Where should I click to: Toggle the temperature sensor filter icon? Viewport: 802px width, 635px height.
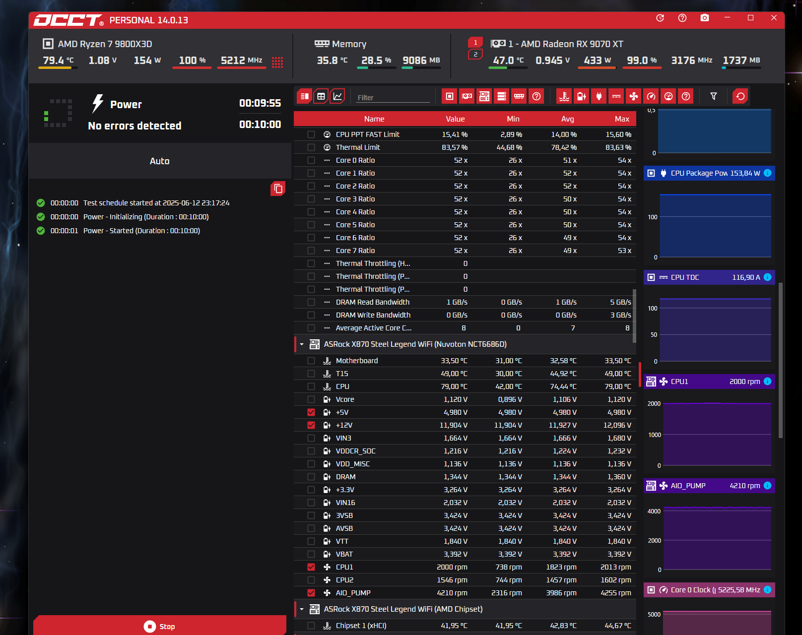coord(564,96)
